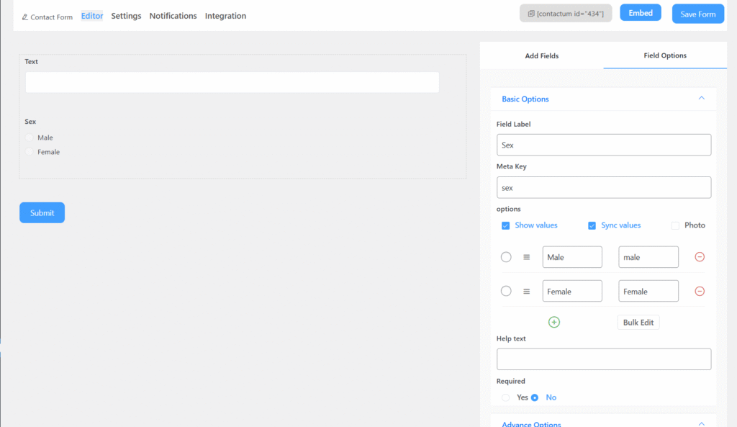737x427 pixels.
Task: Grab the drag handle for Female option
Action: point(526,291)
